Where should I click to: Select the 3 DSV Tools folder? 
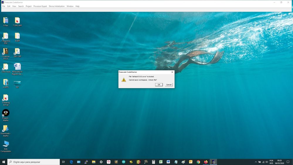[x=6, y=68]
